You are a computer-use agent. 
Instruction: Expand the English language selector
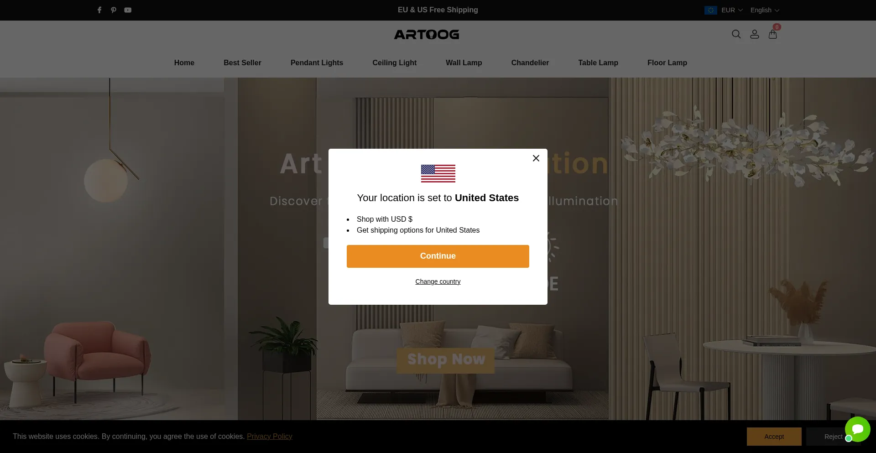pos(765,10)
